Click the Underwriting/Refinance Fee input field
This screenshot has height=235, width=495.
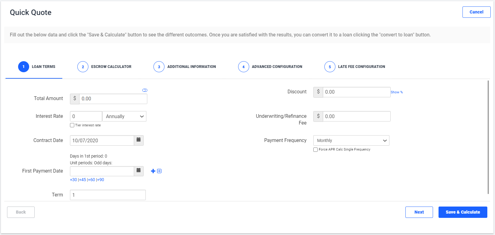(357, 116)
